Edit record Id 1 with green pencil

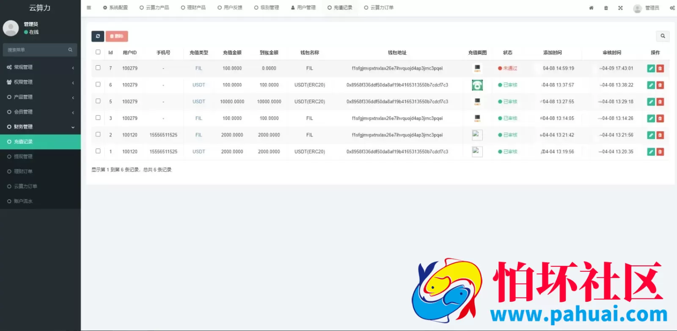point(651,152)
